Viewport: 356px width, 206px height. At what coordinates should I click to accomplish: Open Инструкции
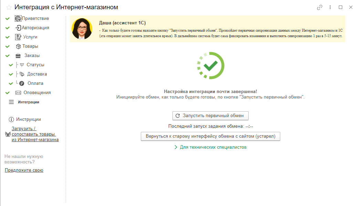[x=28, y=119]
